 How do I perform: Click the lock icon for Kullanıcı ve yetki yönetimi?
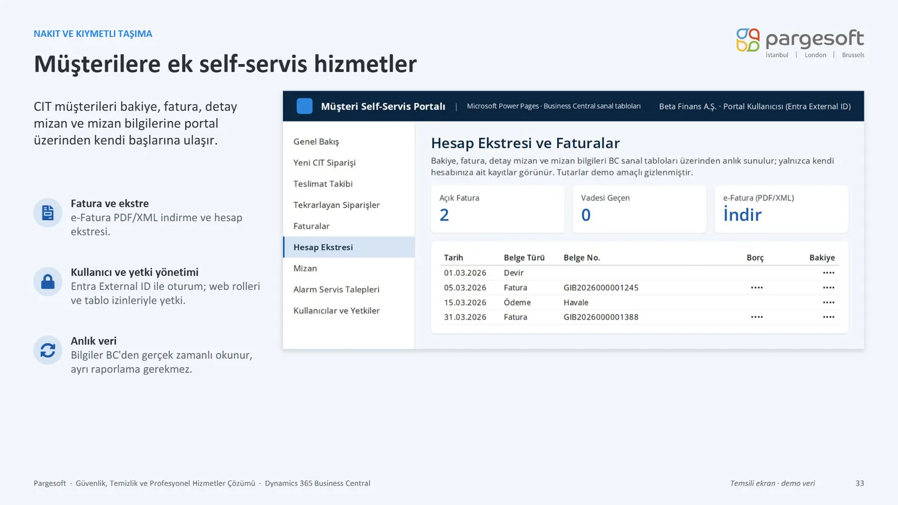point(48,281)
